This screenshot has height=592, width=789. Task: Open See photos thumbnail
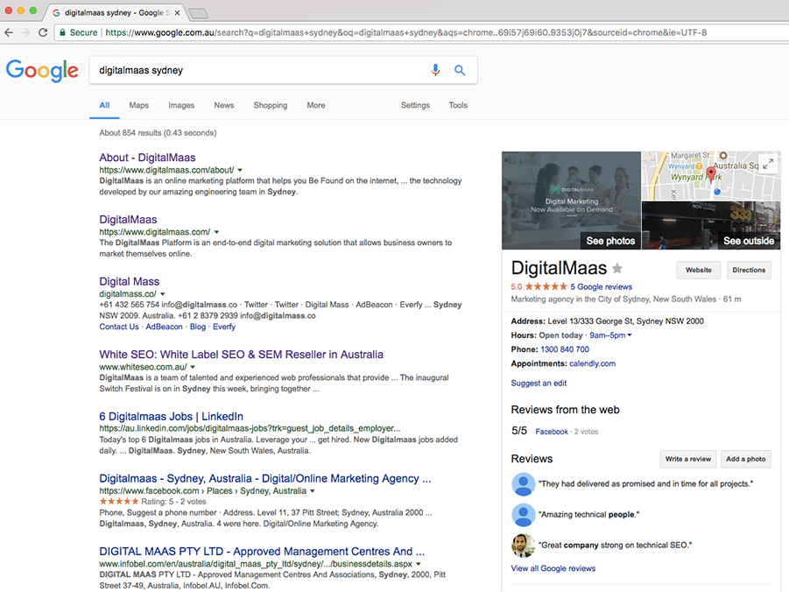click(x=571, y=201)
